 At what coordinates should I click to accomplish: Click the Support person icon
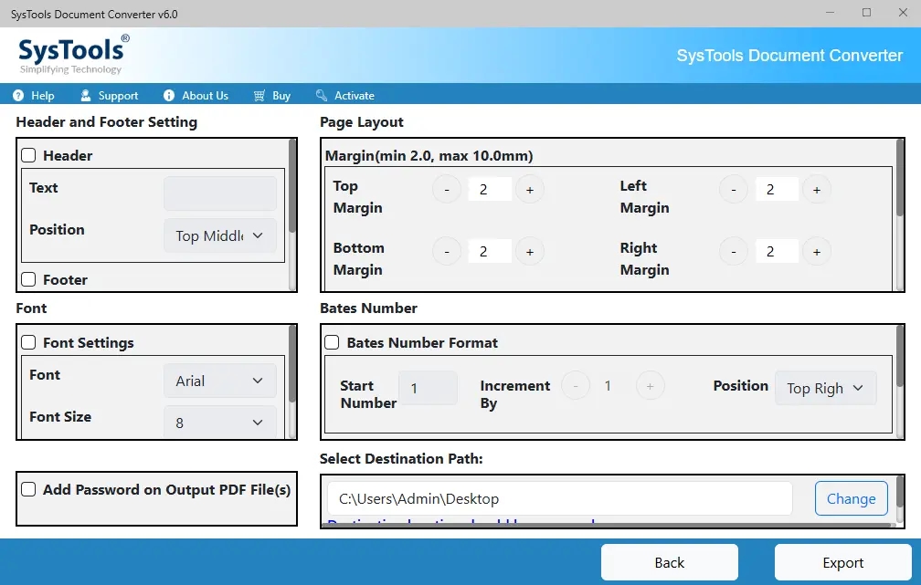(86, 96)
